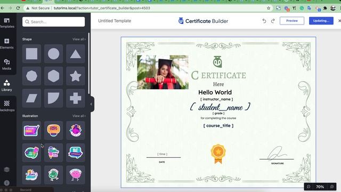This screenshot has height=192, width=341.
Task: Select the grade placeholder
Action: [x=218, y=114]
